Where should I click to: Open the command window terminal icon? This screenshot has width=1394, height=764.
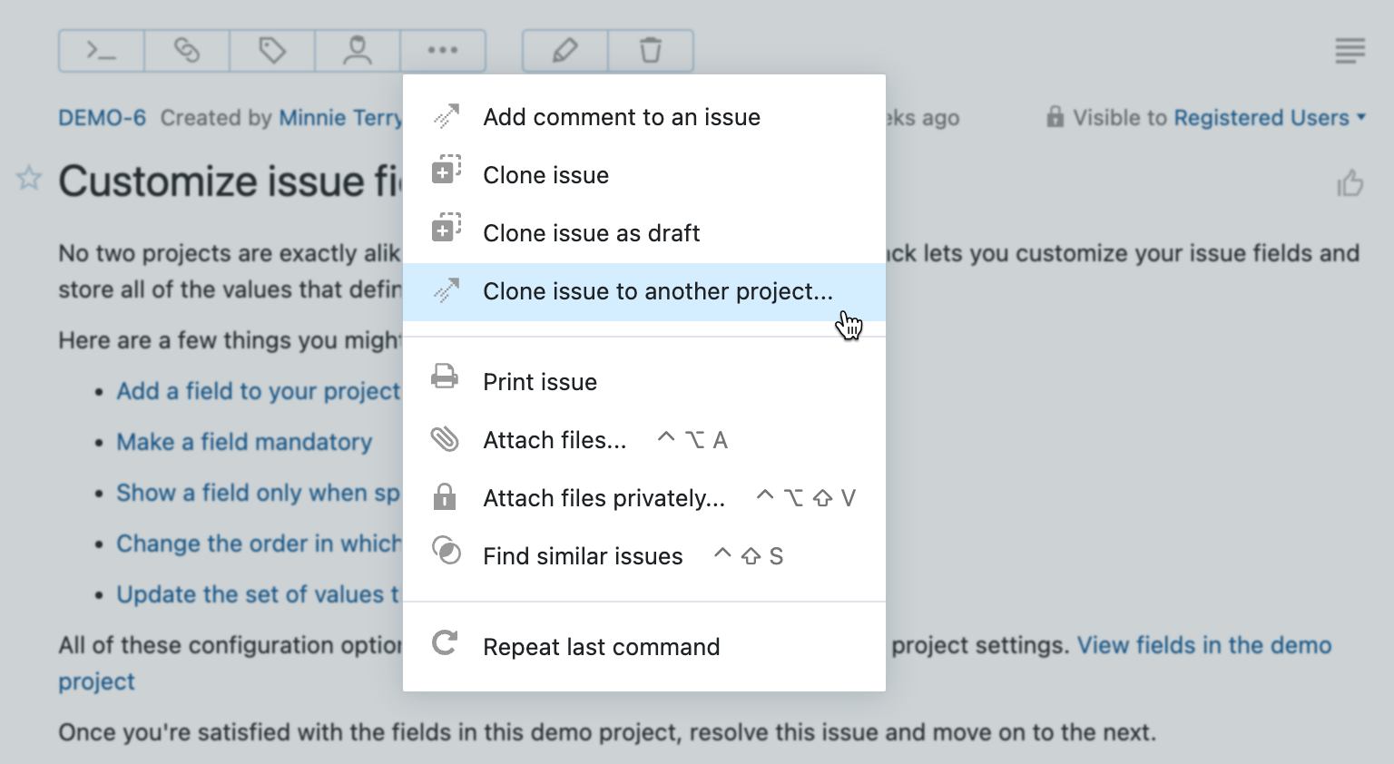[x=100, y=51]
